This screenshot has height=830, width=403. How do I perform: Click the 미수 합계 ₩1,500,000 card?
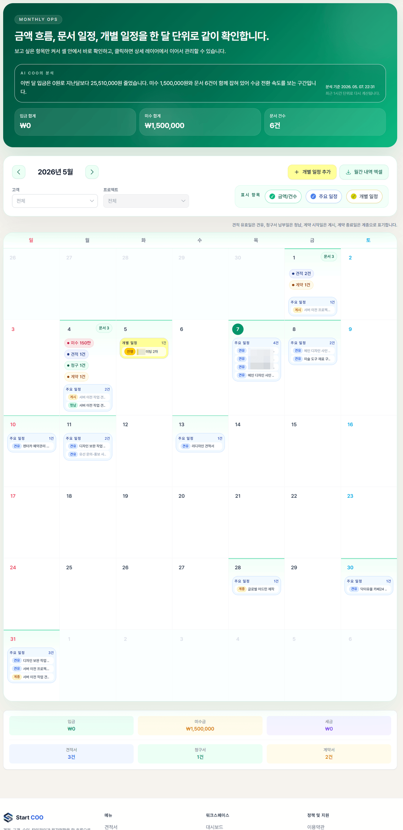200,122
